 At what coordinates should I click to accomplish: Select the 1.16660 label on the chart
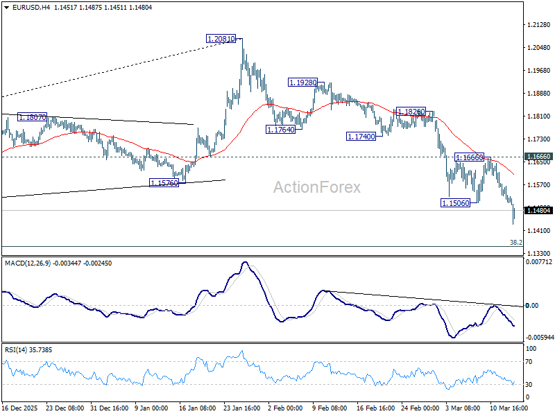[470, 157]
